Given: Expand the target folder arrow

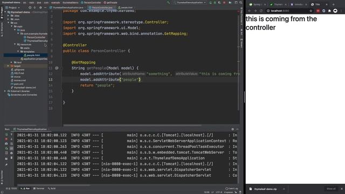Looking at the screenshot, I should click(x=9, y=66).
